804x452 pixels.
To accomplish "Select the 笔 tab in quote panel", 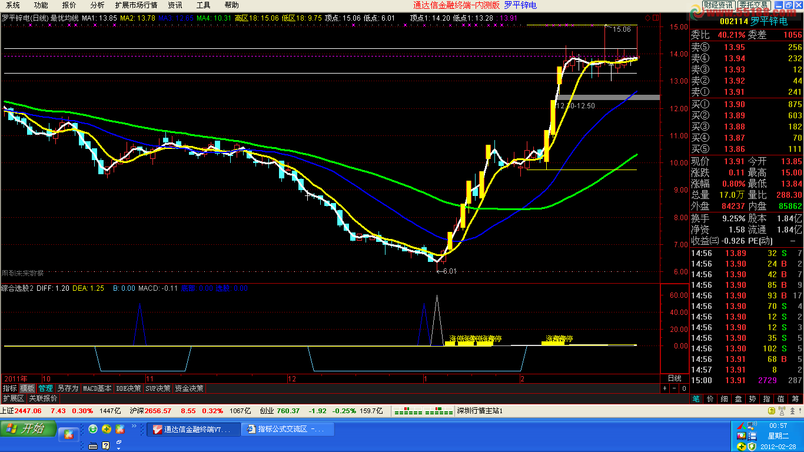I will [695, 399].
